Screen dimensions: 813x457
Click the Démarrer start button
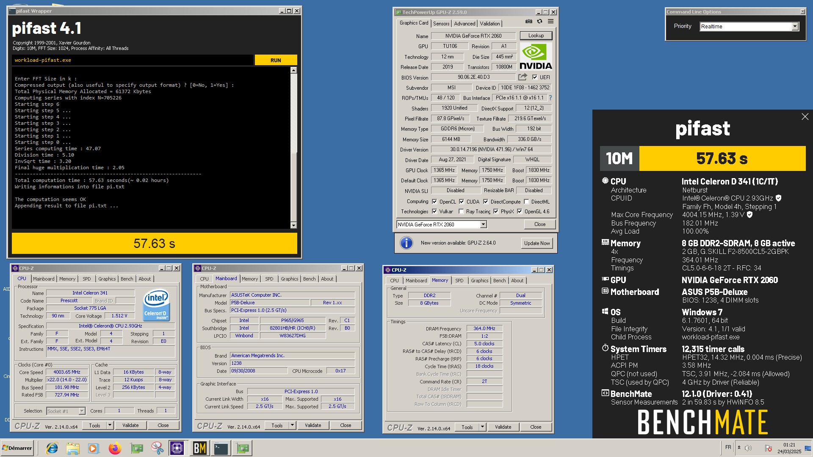tap(17, 448)
